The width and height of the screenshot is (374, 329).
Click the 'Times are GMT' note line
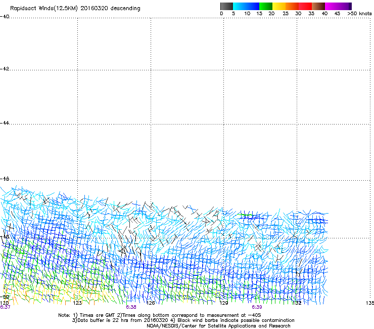(160, 315)
